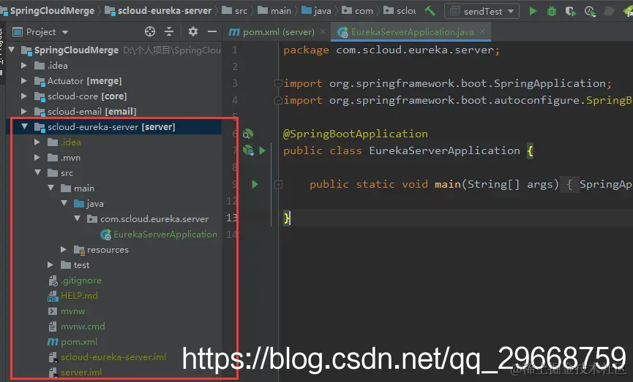Click the Build project hammer icon
633x382 pixels.
pyautogui.click(x=430, y=11)
